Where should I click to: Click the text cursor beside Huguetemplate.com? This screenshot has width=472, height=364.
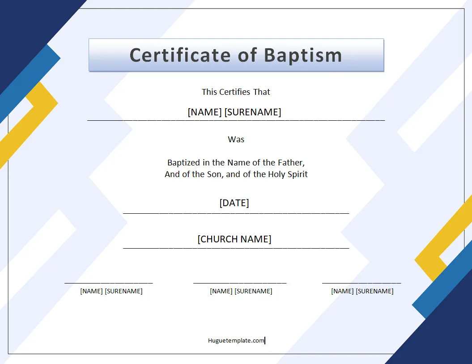pos(265,340)
